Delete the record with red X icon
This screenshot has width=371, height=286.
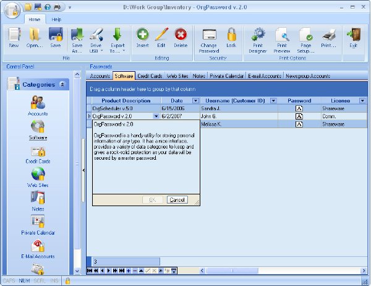pos(181,37)
